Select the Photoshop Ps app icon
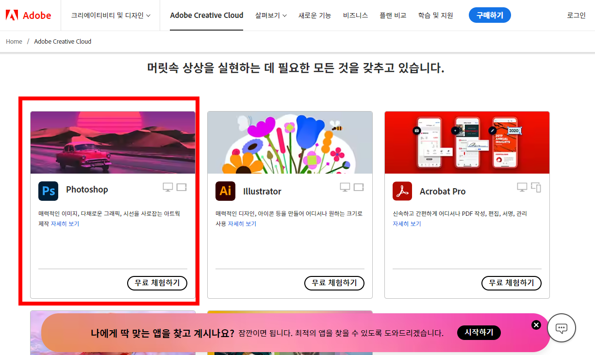This screenshot has height=355, width=595. click(48, 191)
